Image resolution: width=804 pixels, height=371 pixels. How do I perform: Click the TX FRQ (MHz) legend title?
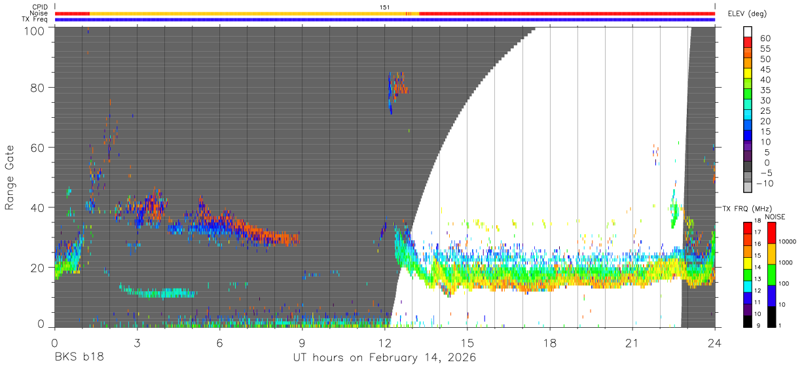(748, 208)
